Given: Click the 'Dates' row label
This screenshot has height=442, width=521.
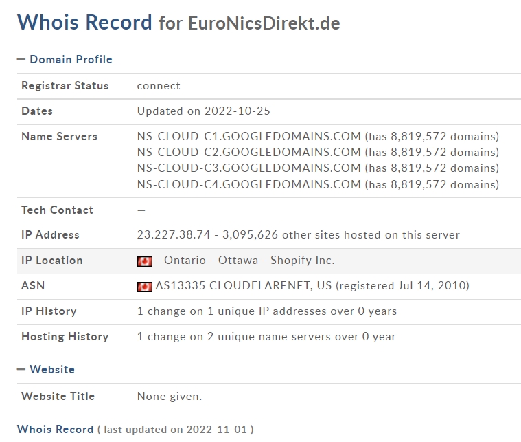Looking at the screenshot, I should click(x=37, y=111).
